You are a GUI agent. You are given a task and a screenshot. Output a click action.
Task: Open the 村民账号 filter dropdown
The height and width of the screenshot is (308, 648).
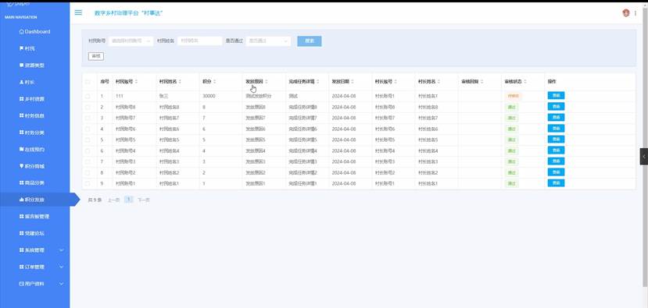click(x=131, y=41)
